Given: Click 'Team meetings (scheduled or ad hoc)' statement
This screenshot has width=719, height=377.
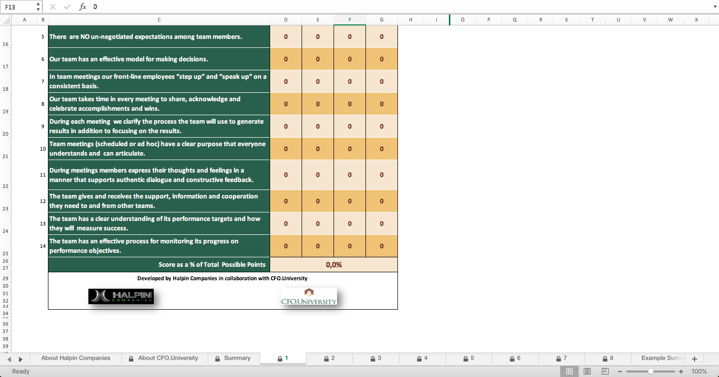Looking at the screenshot, I should (159, 149).
